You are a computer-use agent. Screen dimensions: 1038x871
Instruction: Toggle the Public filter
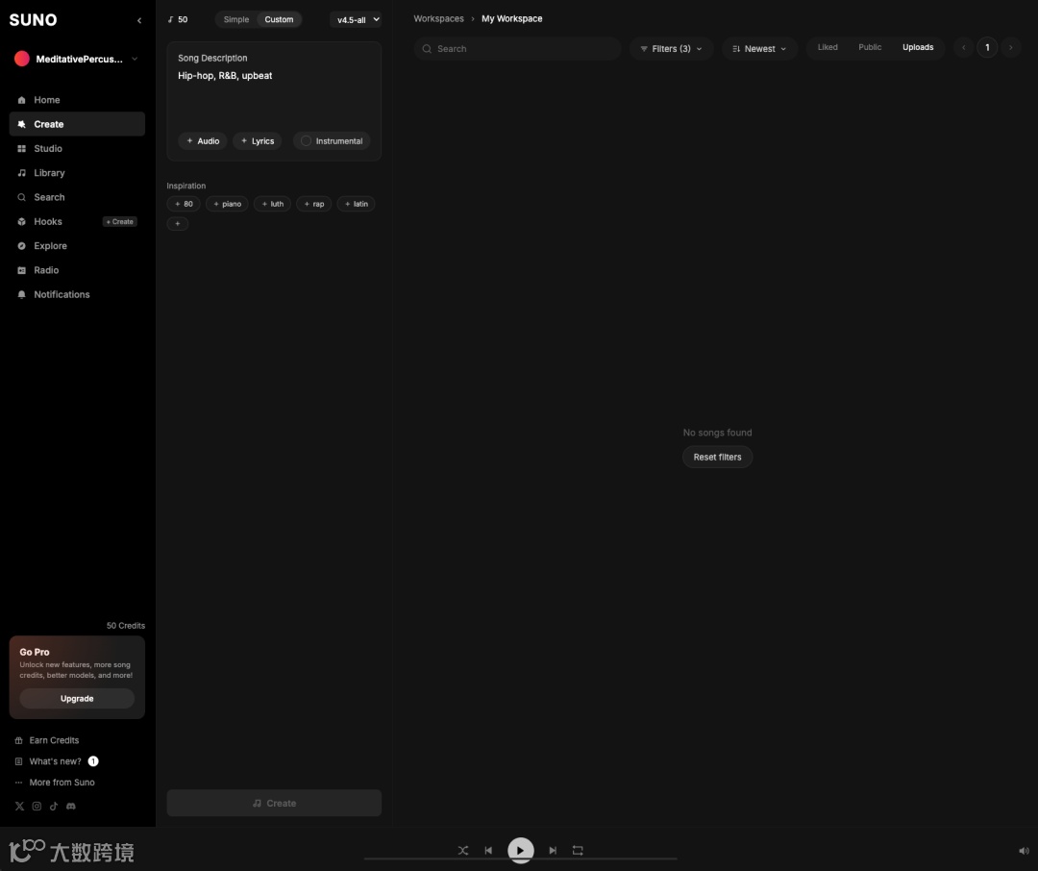(x=870, y=48)
